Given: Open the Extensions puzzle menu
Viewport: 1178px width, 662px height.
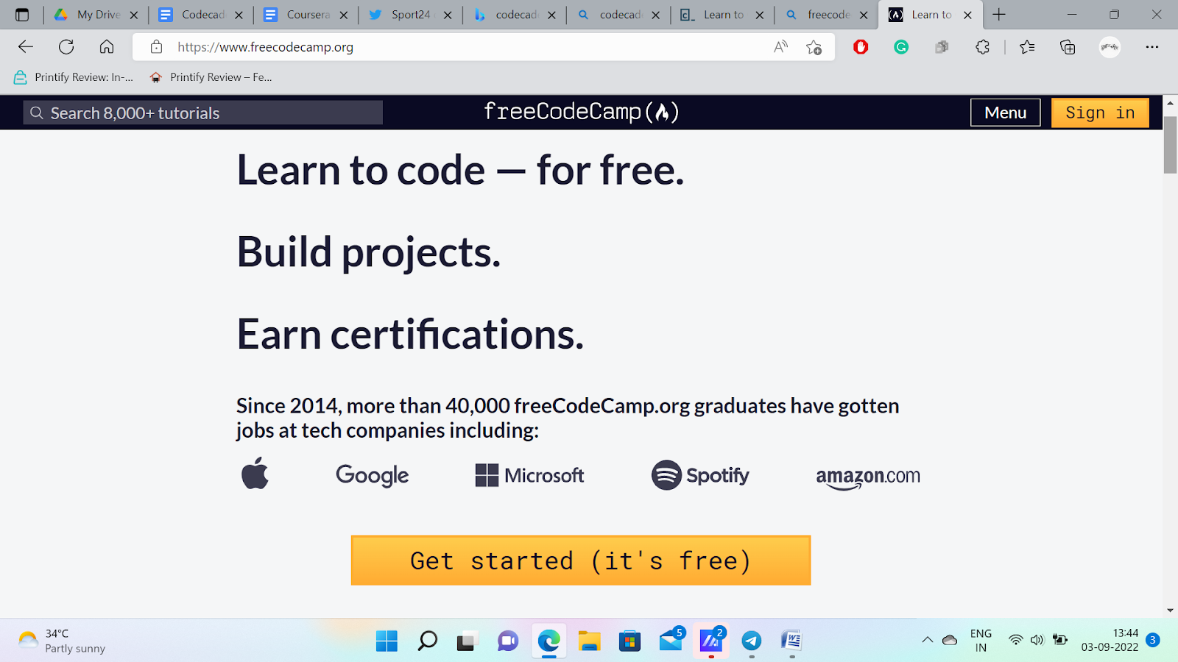Looking at the screenshot, I should 982,47.
